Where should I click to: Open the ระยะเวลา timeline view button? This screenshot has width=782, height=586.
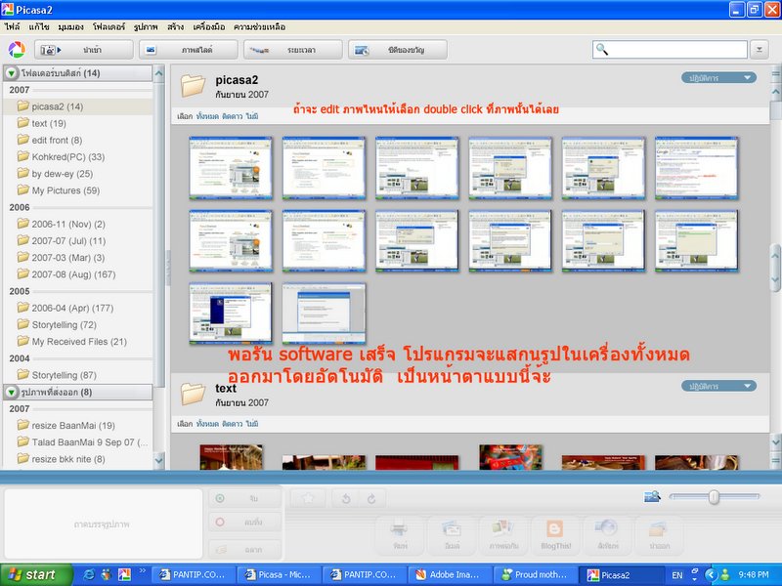(292, 50)
